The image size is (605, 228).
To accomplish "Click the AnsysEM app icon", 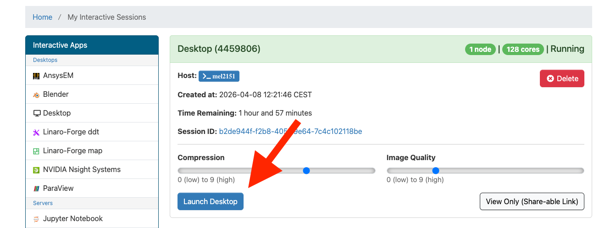I will 37,76.
